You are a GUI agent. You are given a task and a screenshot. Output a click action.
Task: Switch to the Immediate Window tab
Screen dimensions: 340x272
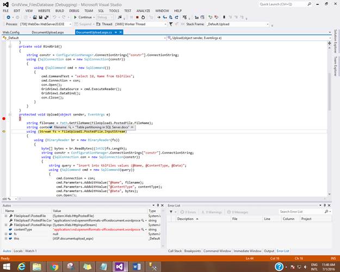click(x=248, y=251)
